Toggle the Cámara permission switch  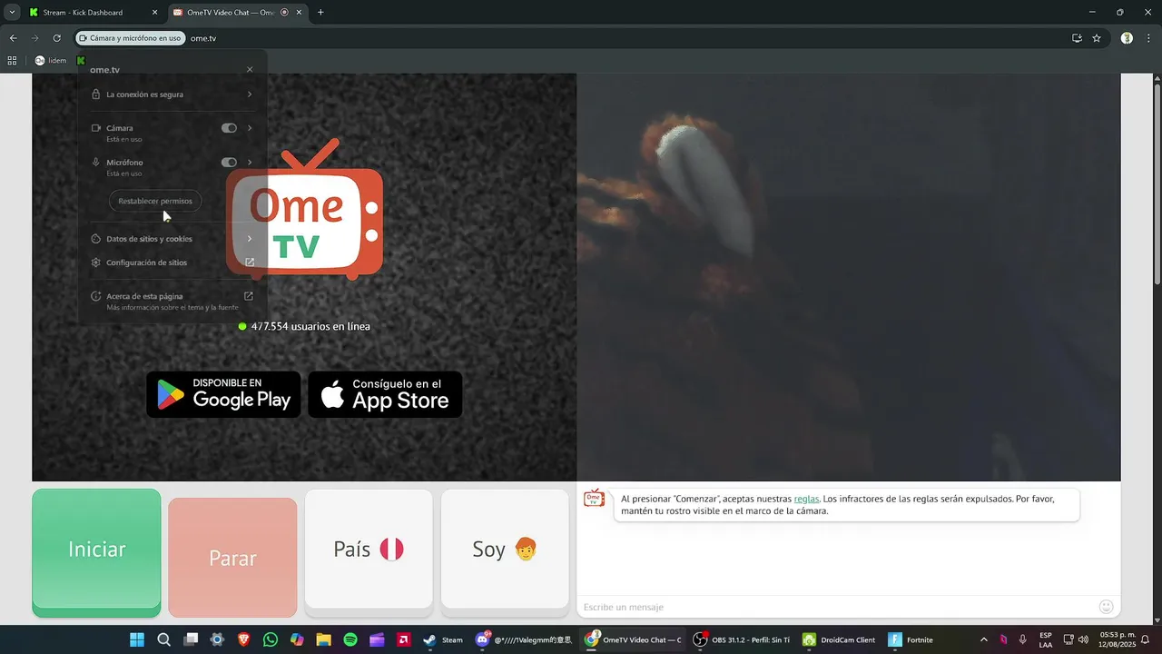point(229,128)
